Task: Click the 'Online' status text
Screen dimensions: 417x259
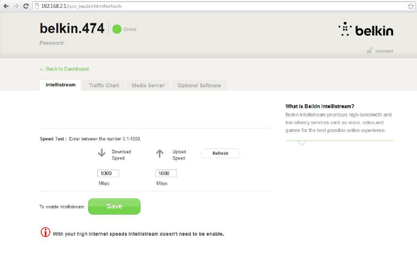Action: [x=130, y=29]
